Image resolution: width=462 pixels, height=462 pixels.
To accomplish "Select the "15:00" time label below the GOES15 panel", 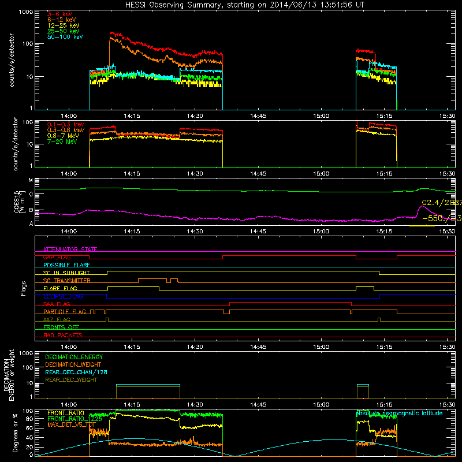I will 321,232.
